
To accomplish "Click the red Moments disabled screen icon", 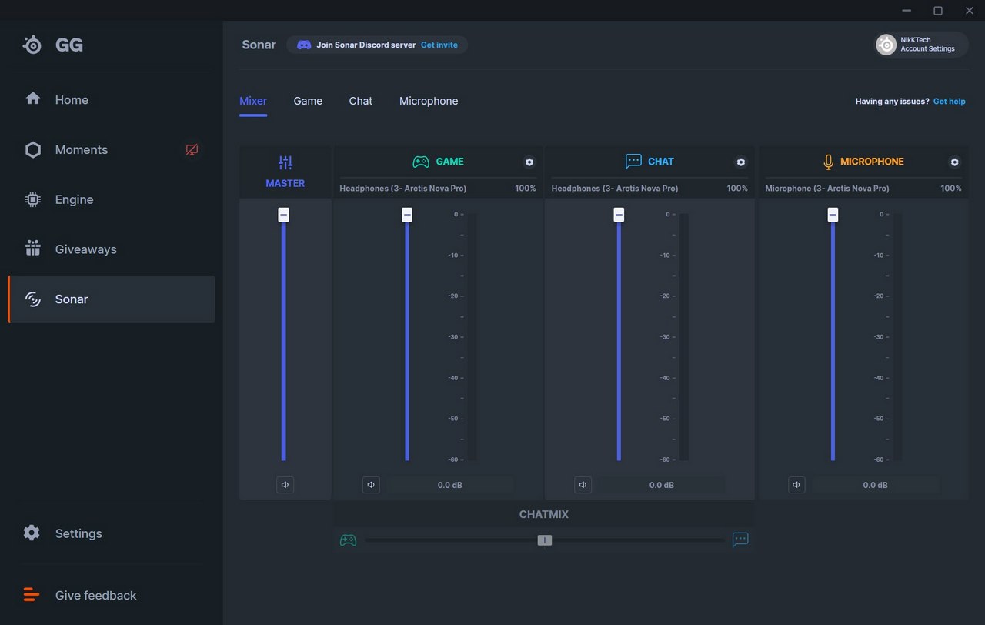I will tap(192, 150).
